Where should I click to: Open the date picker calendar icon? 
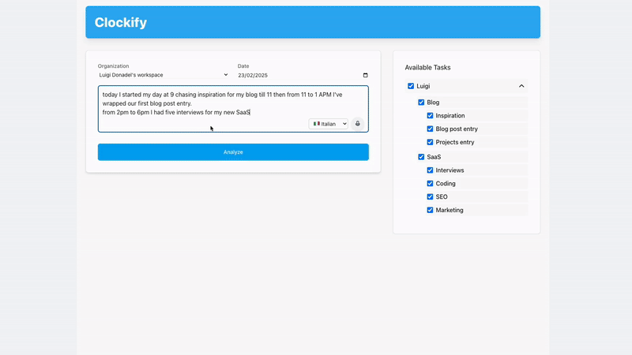(x=365, y=75)
